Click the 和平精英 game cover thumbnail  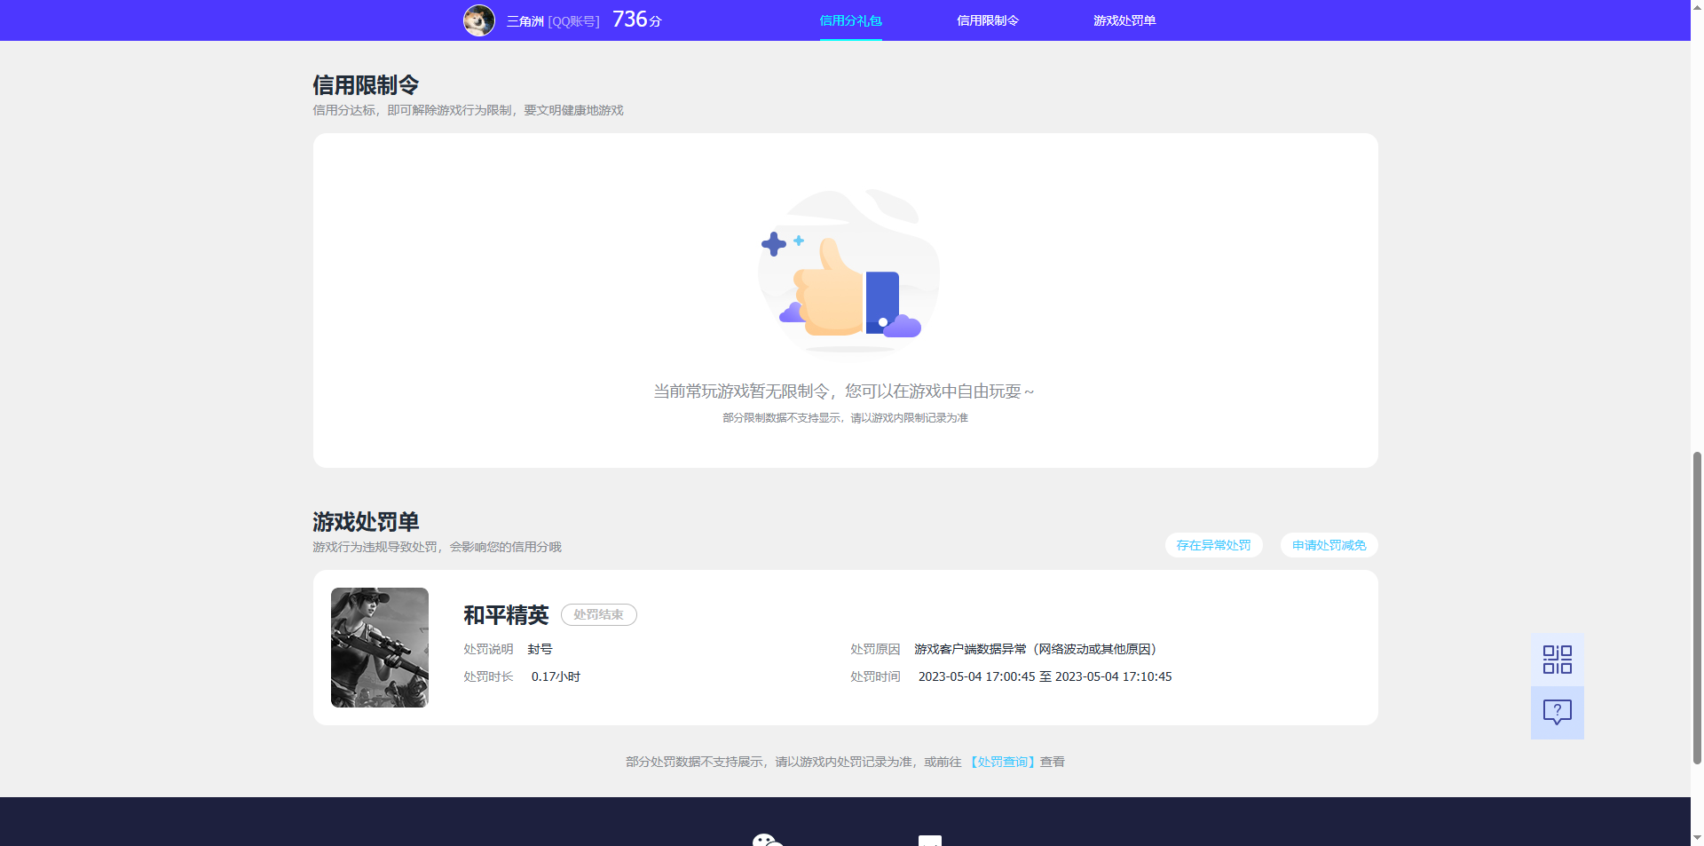380,647
